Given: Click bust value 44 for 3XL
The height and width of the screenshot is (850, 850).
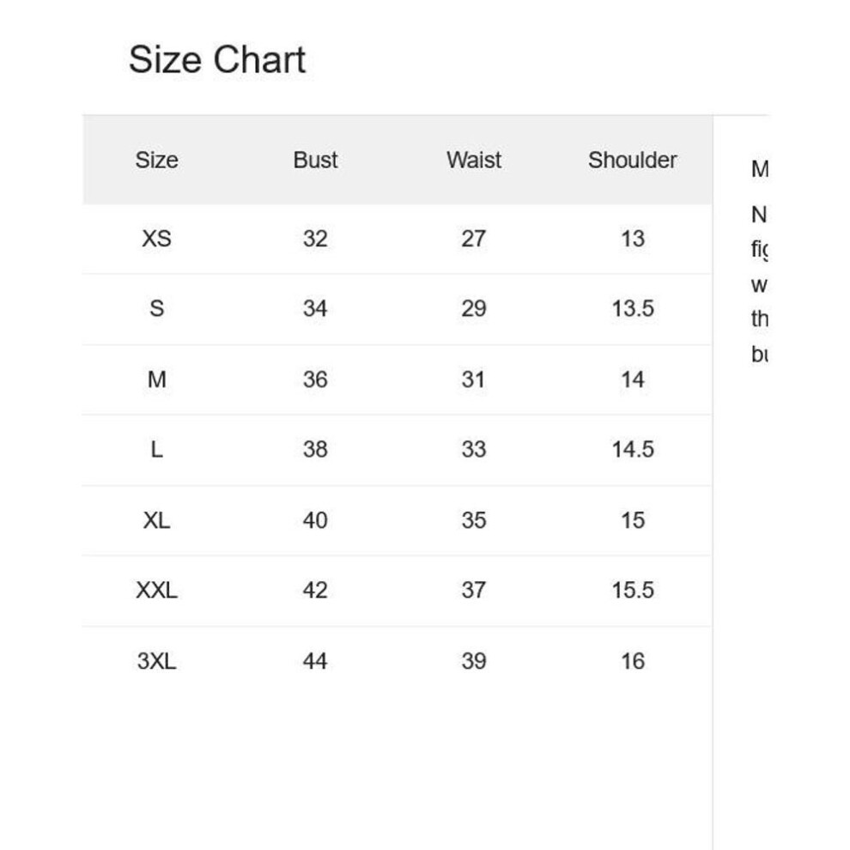Looking at the screenshot, I should pyautogui.click(x=315, y=661).
